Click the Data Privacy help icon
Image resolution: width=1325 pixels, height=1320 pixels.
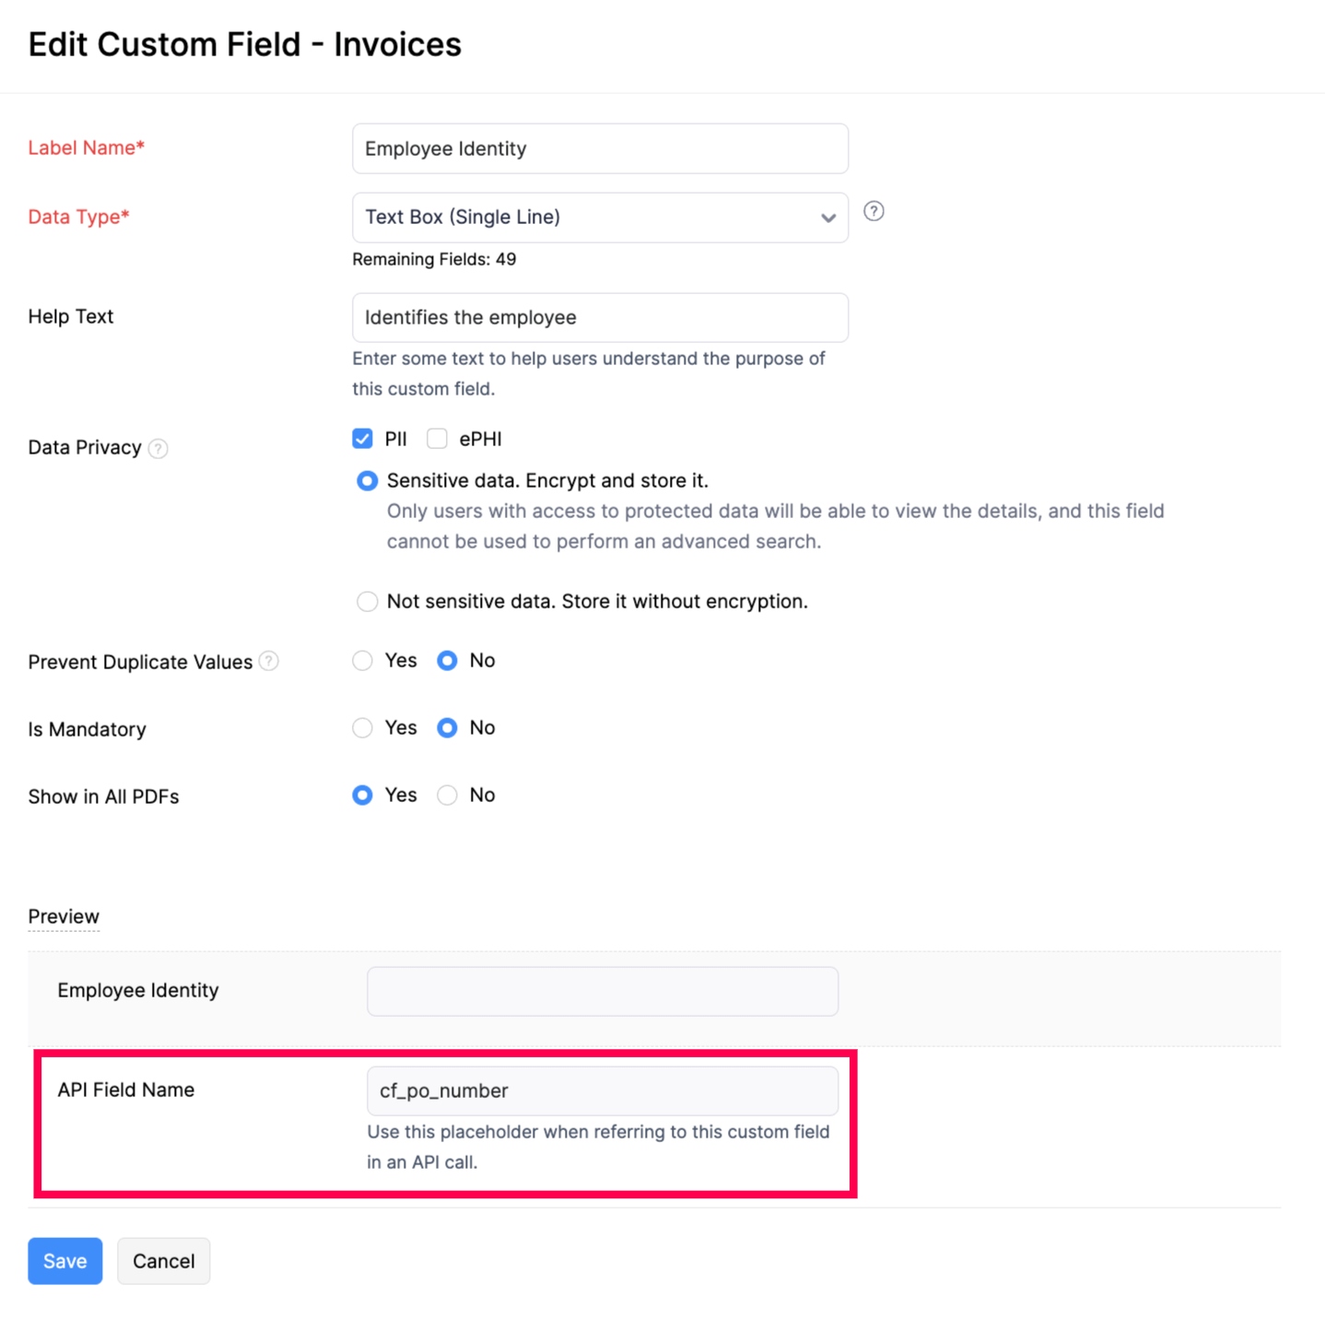tap(158, 448)
